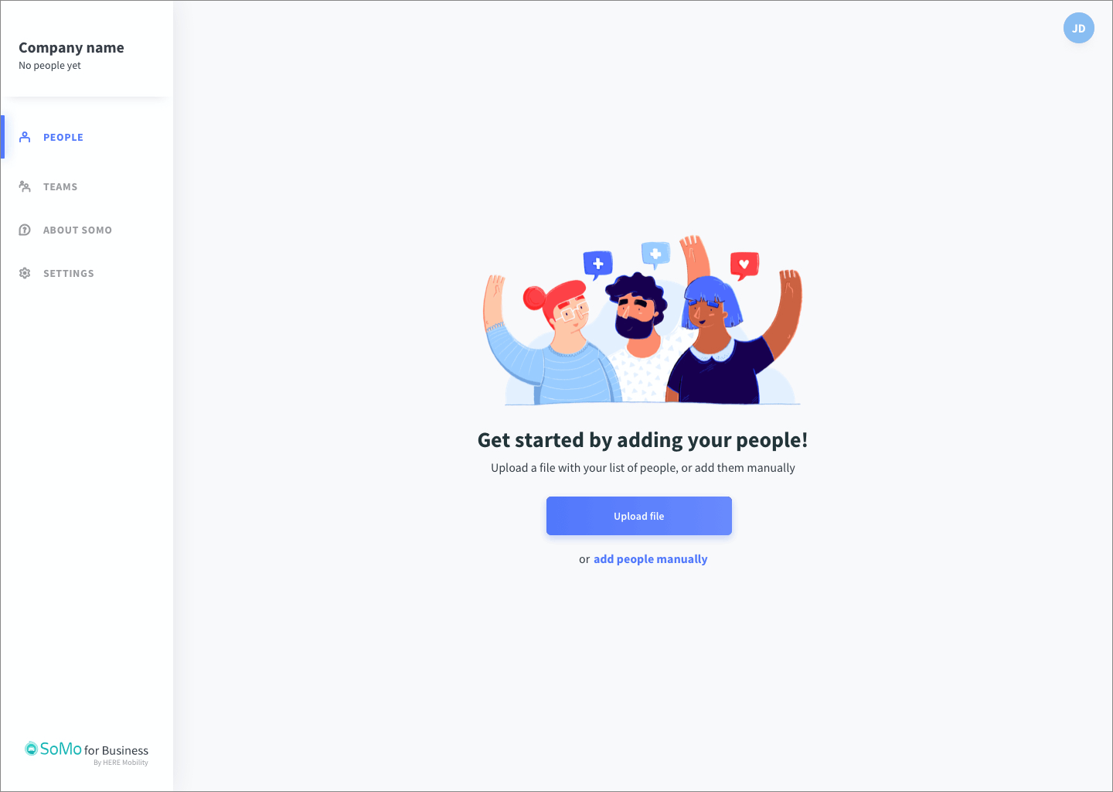This screenshot has height=792, width=1113.
Task: Click the Company name heading
Action: tap(71, 47)
